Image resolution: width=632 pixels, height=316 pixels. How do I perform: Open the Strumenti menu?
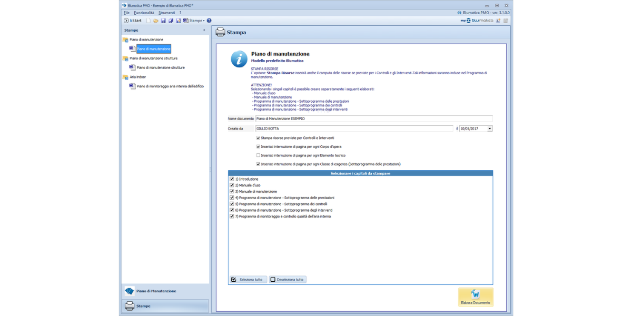[166, 13]
